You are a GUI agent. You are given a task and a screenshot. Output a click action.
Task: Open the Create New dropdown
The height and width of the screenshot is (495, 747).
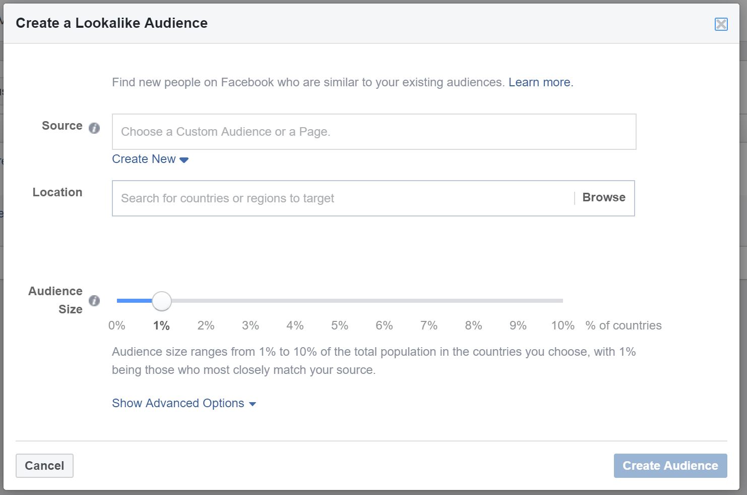144,159
